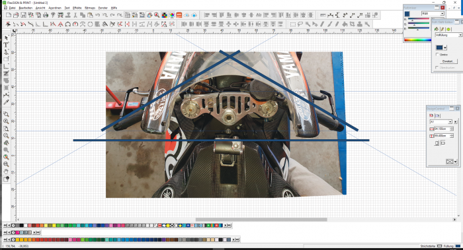Click the height input field in DesignCentral
The image size is (463, 250).
coord(442,136)
